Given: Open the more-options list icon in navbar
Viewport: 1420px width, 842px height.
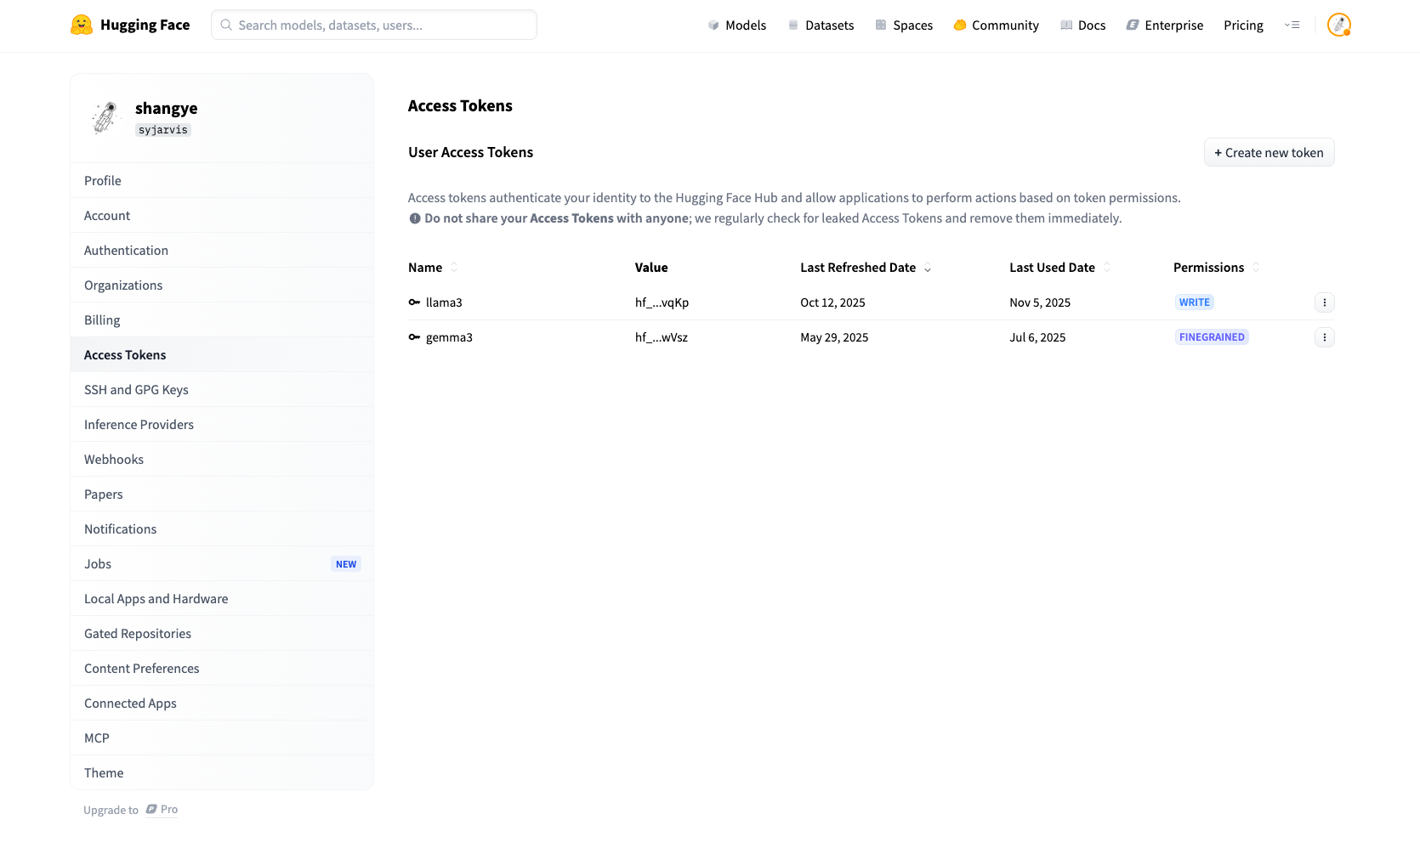Looking at the screenshot, I should [x=1292, y=25].
